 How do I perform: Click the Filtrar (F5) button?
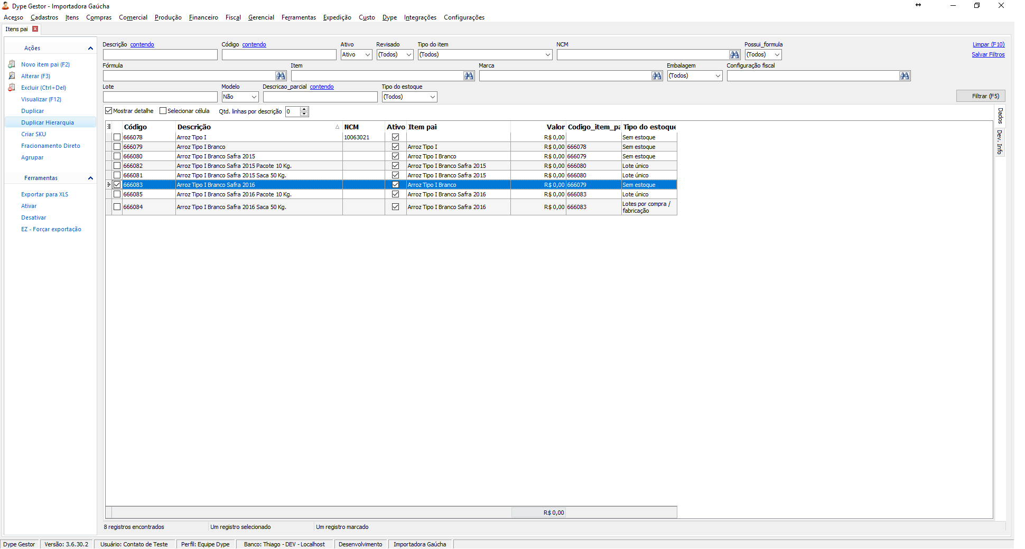[981, 96]
